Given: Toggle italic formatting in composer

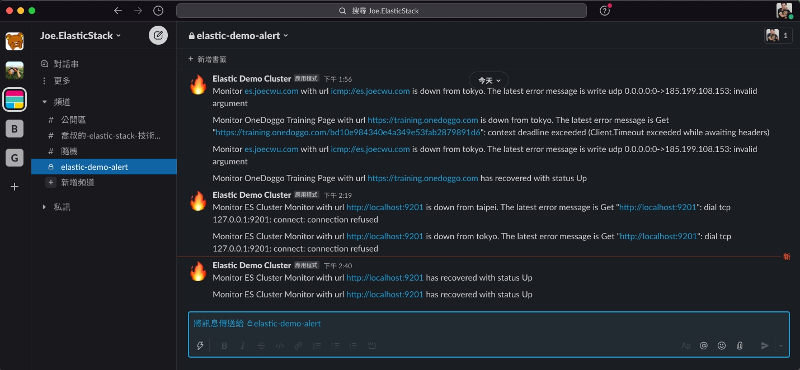Looking at the screenshot, I should tap(243, 345).
